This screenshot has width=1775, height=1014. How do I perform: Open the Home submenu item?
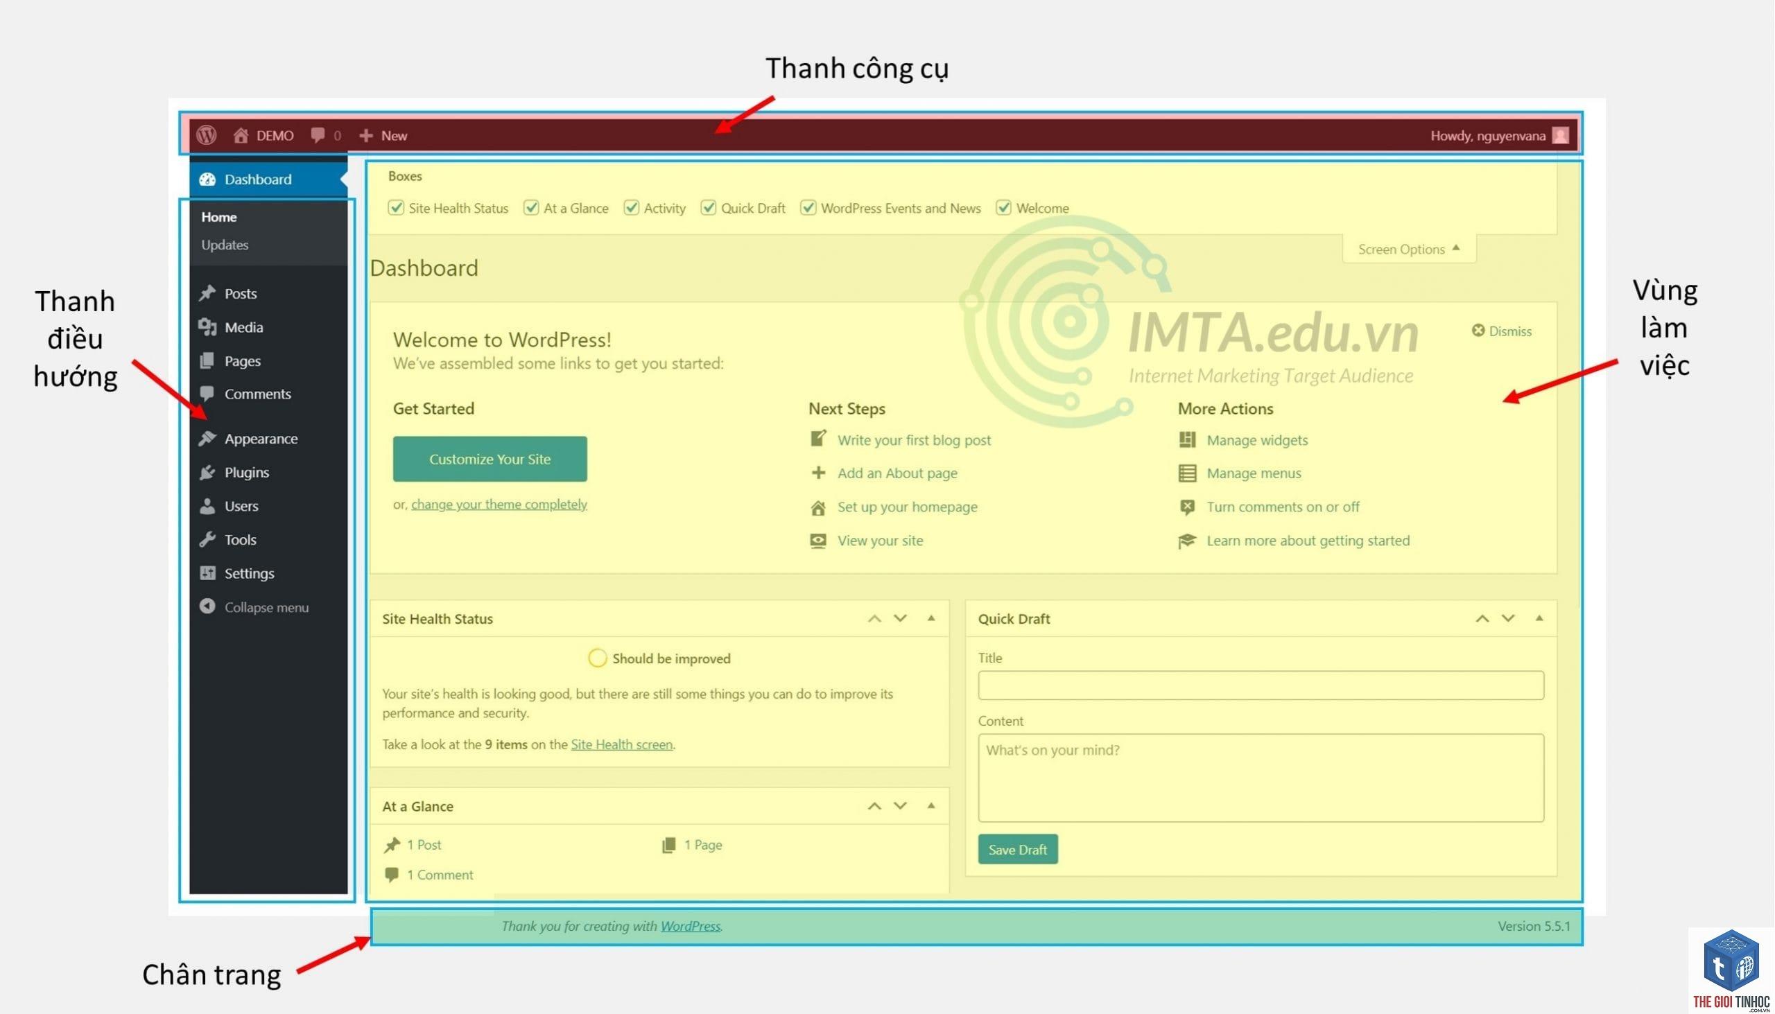pyautogui.click(x=219, y=216)
